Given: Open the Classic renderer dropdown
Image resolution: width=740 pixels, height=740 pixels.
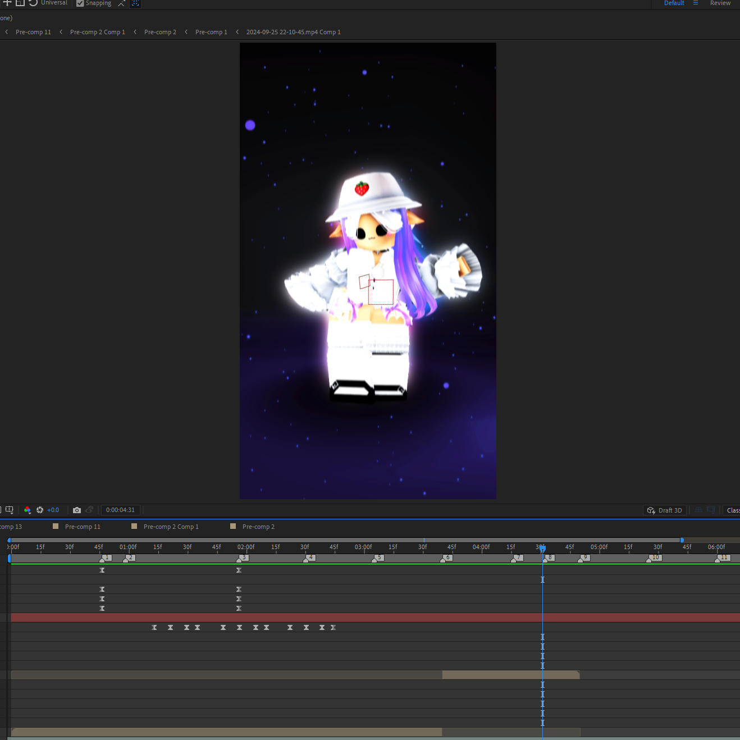Looking at the screenshot, I should click(x=732, y=510).
